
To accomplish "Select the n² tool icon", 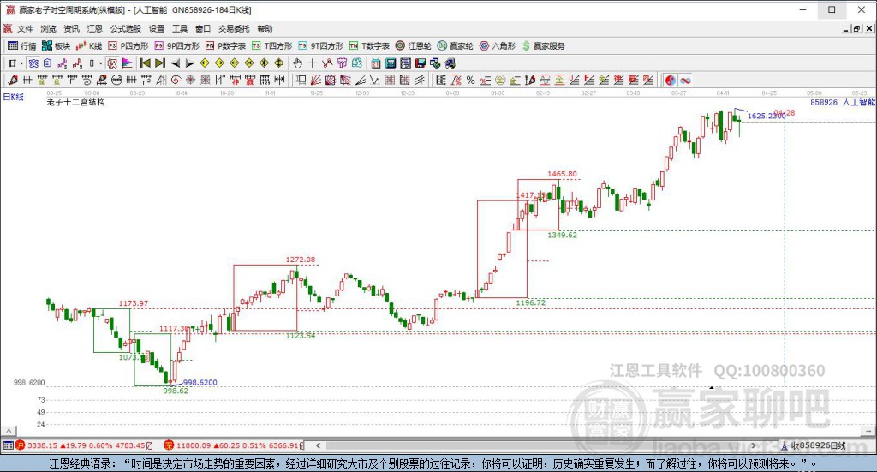I will pos(146,80).
